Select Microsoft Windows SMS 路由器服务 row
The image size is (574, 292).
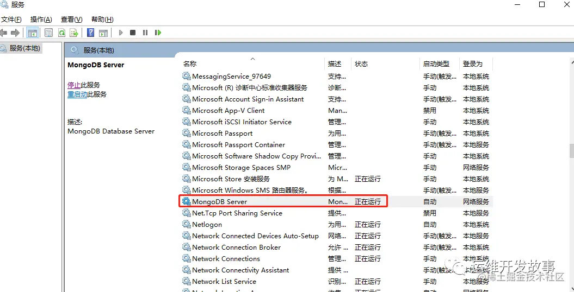337,190
